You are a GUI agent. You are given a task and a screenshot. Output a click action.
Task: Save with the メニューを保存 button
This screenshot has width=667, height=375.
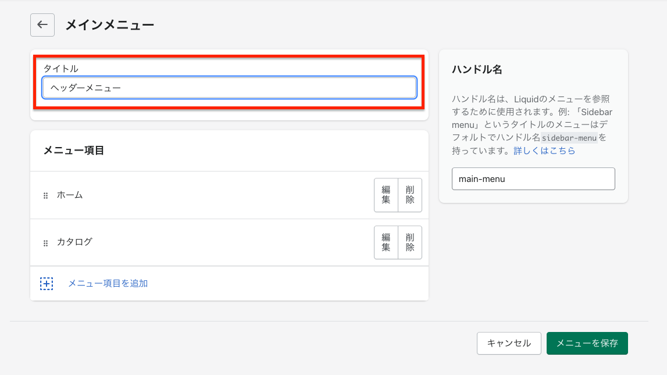pos(587,343)
